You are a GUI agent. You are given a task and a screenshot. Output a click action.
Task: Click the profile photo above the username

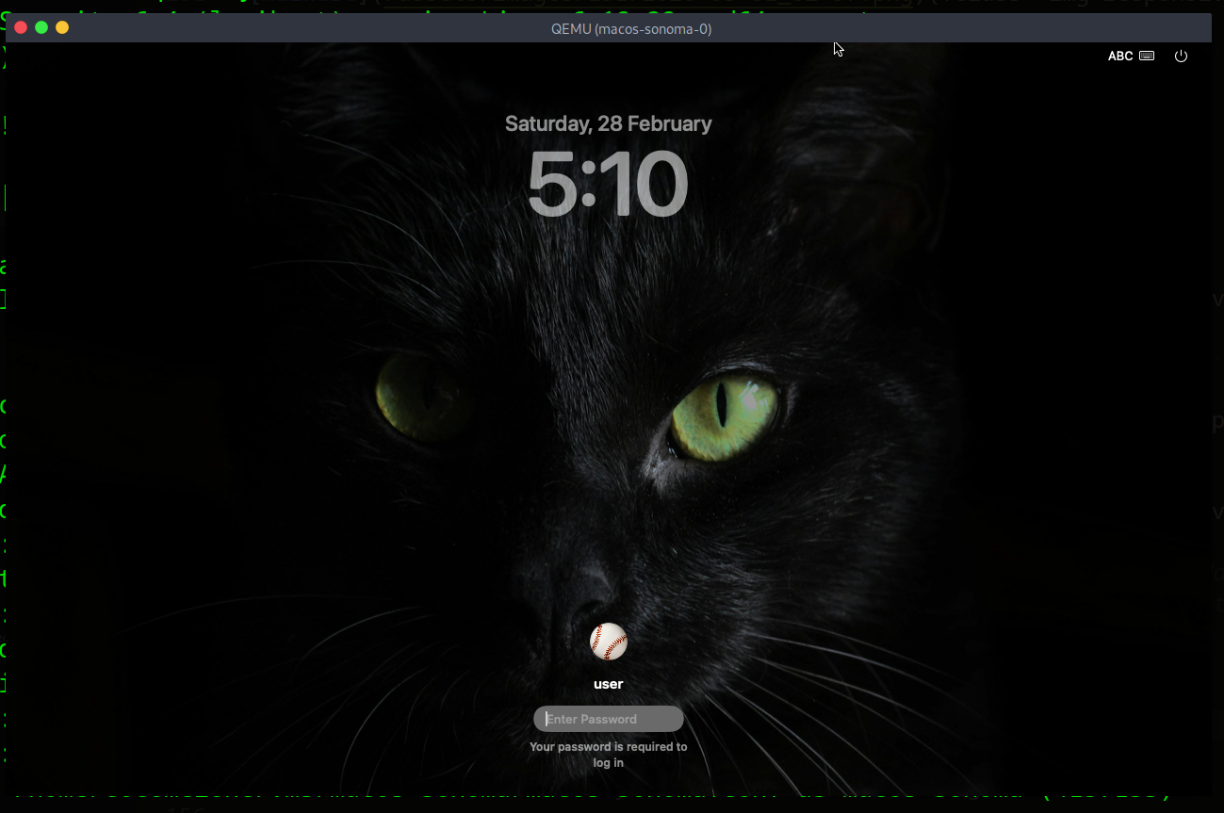[608, 642]
